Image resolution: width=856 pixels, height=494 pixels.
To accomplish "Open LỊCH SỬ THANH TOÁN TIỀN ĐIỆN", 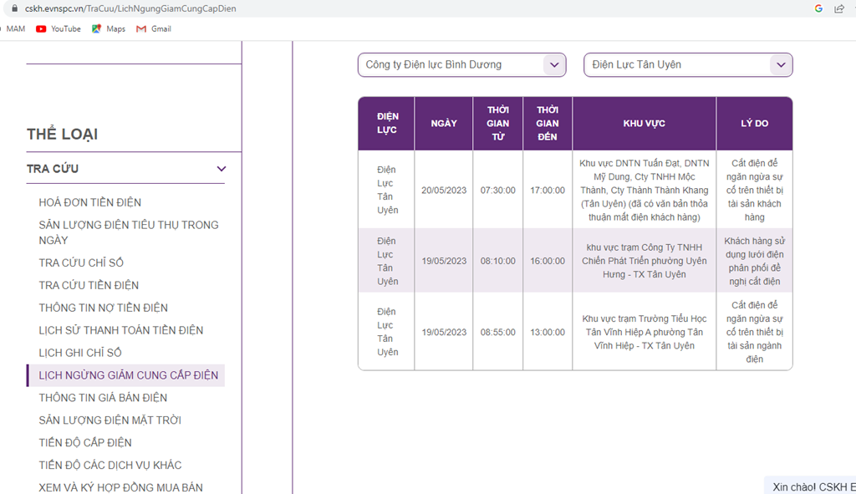I will click(x=121, y=329).
